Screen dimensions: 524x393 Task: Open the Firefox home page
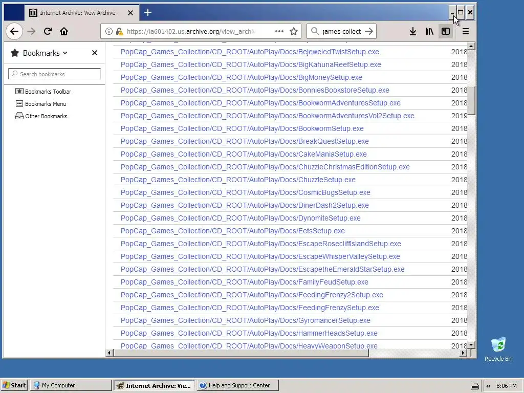tap(64, 31)
